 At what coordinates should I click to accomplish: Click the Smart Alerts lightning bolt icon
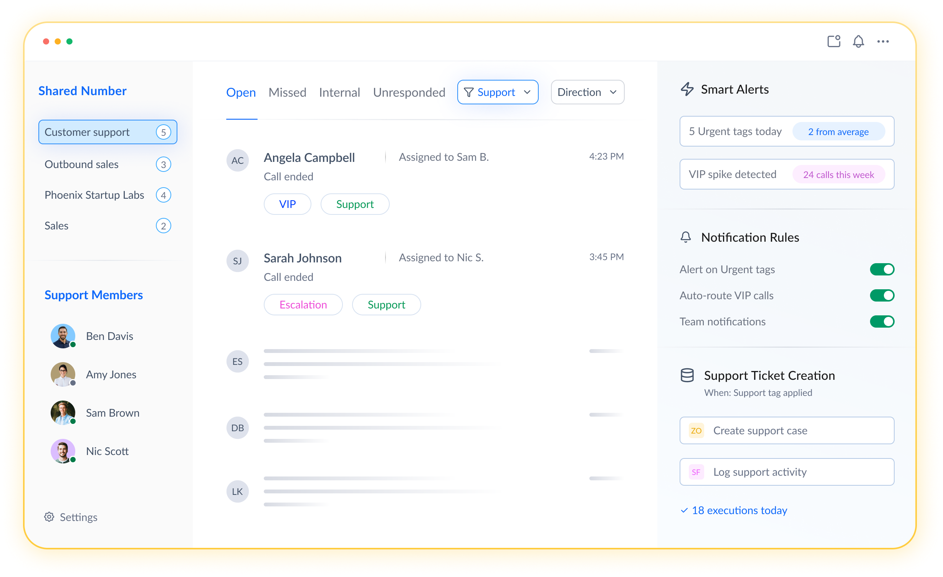pos(687,89)
